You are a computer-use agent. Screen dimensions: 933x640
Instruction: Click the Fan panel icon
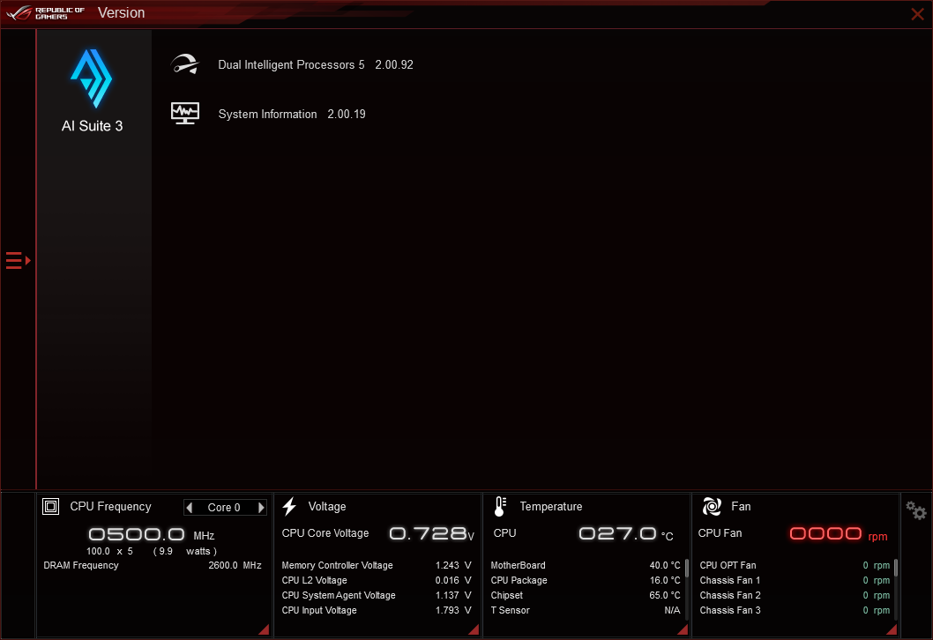pos(712,506)
